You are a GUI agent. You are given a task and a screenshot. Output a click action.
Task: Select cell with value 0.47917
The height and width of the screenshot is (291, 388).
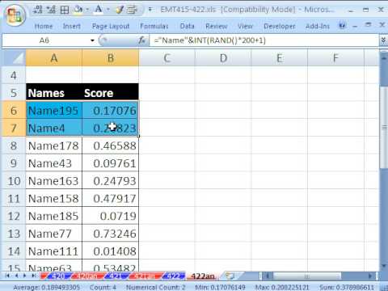point(111,198)
